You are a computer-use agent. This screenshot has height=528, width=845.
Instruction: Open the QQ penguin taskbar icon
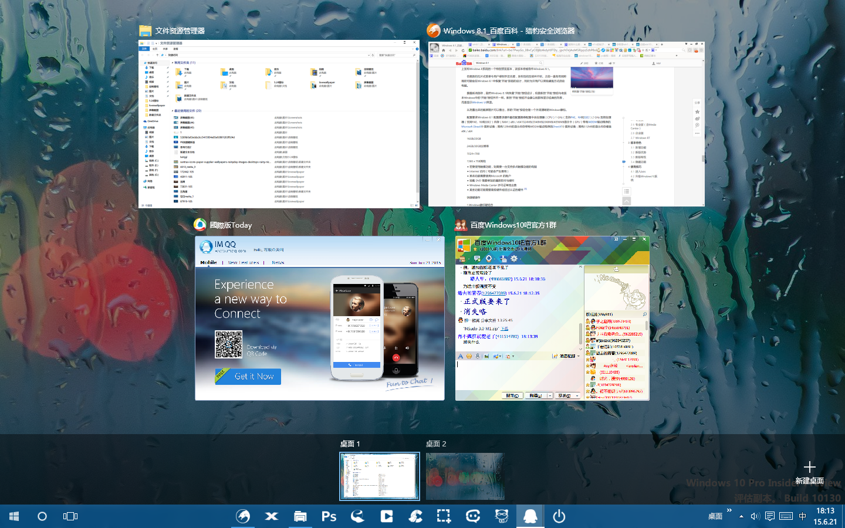coord(530,516)
